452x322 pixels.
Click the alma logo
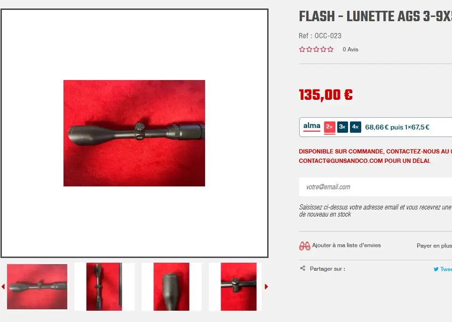point(312,126)
